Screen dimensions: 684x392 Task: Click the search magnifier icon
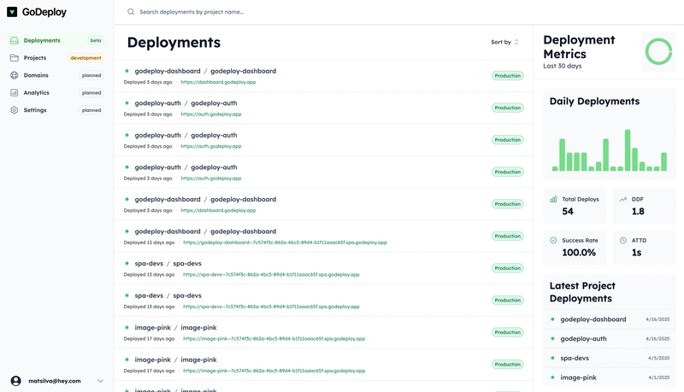[131, 12]
